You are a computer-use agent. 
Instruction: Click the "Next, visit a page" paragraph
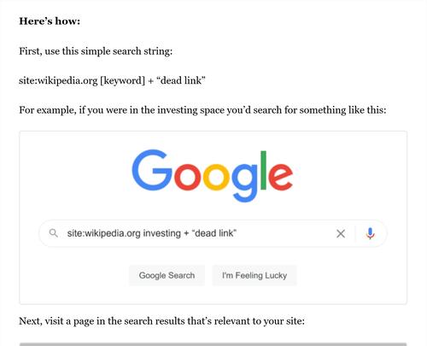(x=161, y=321)
